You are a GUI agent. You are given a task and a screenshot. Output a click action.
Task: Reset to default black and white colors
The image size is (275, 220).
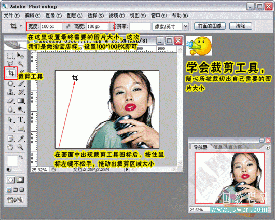pos(8,170)
